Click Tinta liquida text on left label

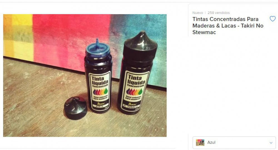pos(100,81)
